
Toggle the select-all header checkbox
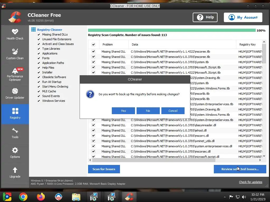coord(94,44)
